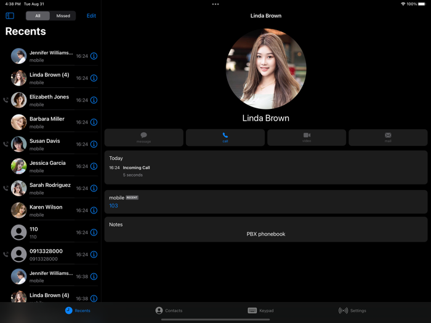Select the Jessica Garcia recent call
Viewport: 431px width, 323px height.
coord(50,166)
